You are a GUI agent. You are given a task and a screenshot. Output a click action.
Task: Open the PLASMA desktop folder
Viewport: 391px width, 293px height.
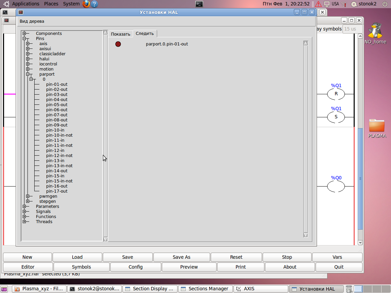(x=377, y=129)
